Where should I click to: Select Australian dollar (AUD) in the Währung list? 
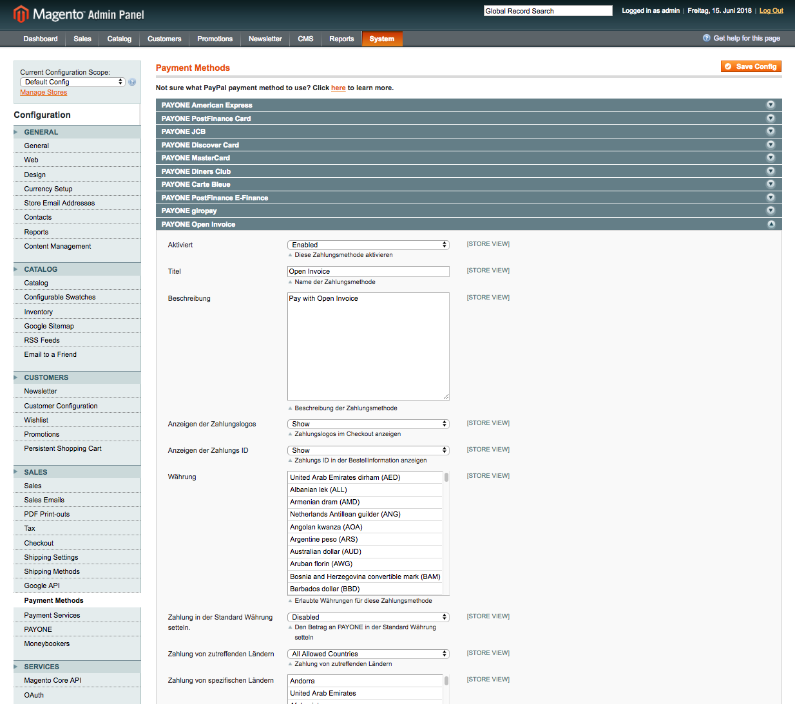pos(325,551)
